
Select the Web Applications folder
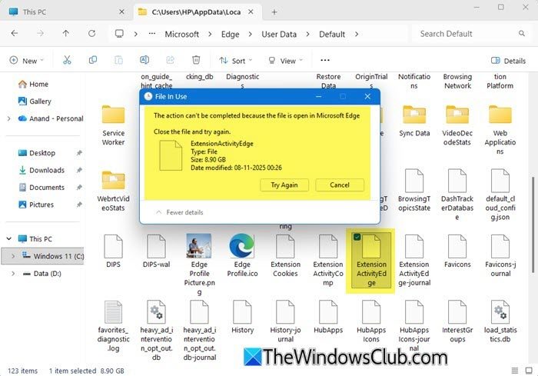pos(500,130)
